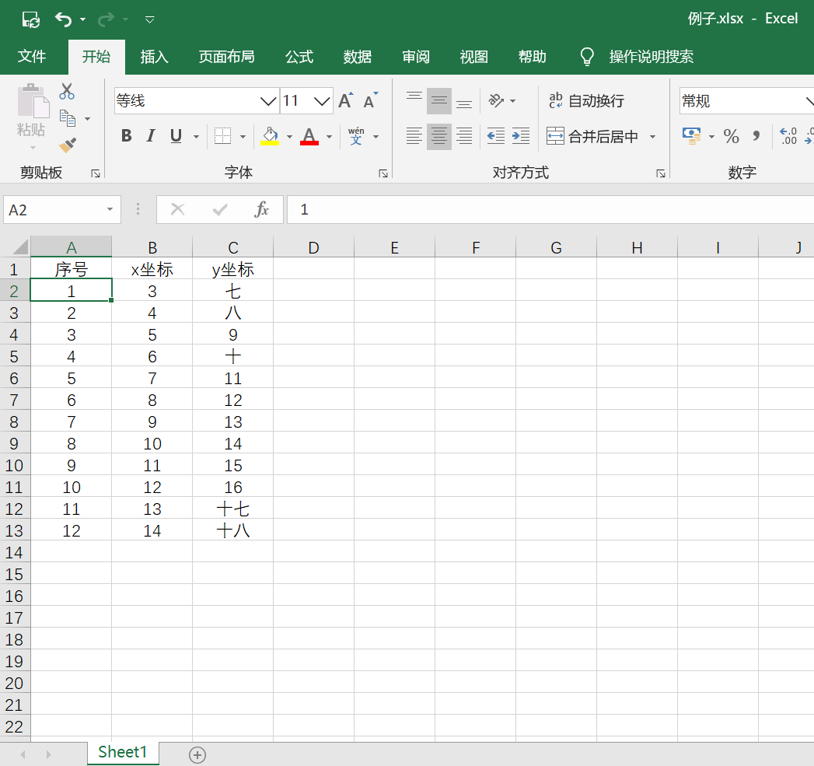Click the Increase Font Size icon
The image size is (814, 766).
click(346, 100)
